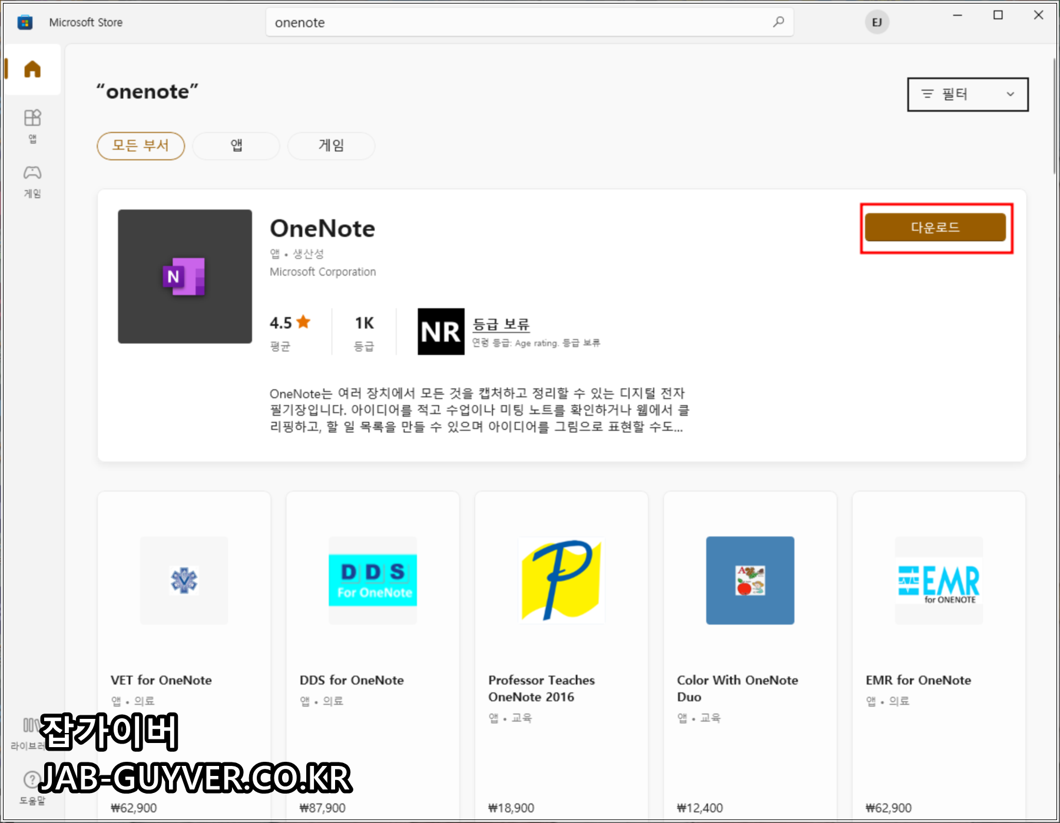Click Microsoft Corporation publisher text
Viewport: 1060px width, 823px height.
tap(323, 272)
